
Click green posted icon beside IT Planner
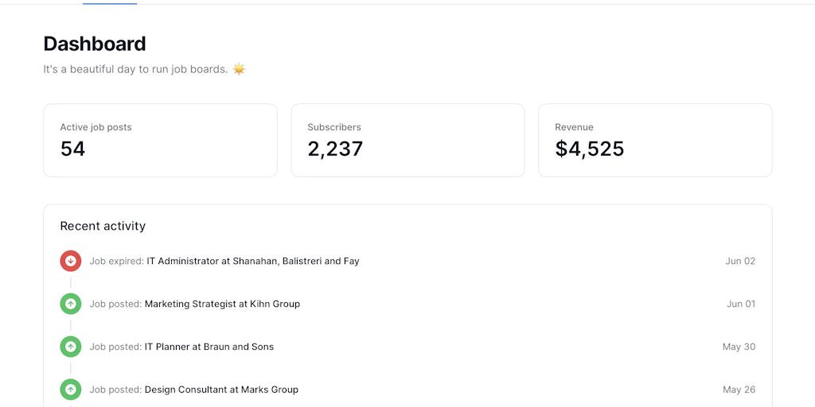point(71,347)
